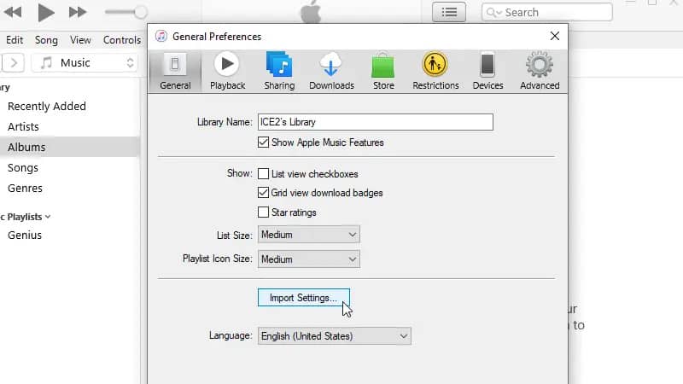
Task: Open the List Size dropdown
Action: point(309,235)
